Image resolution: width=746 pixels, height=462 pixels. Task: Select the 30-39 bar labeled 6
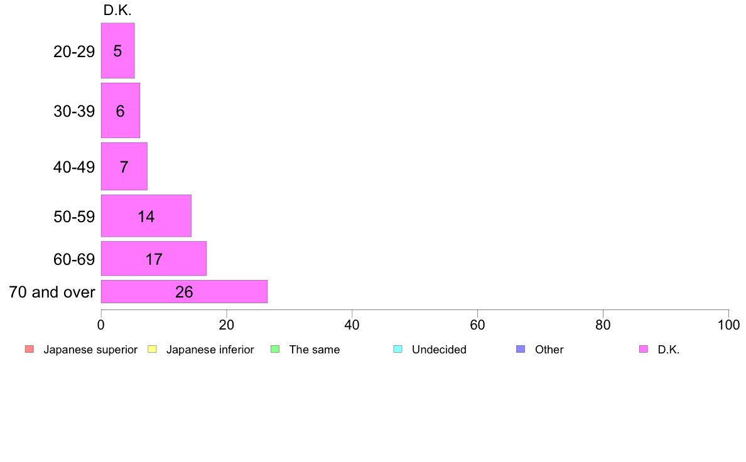point(120,110)
